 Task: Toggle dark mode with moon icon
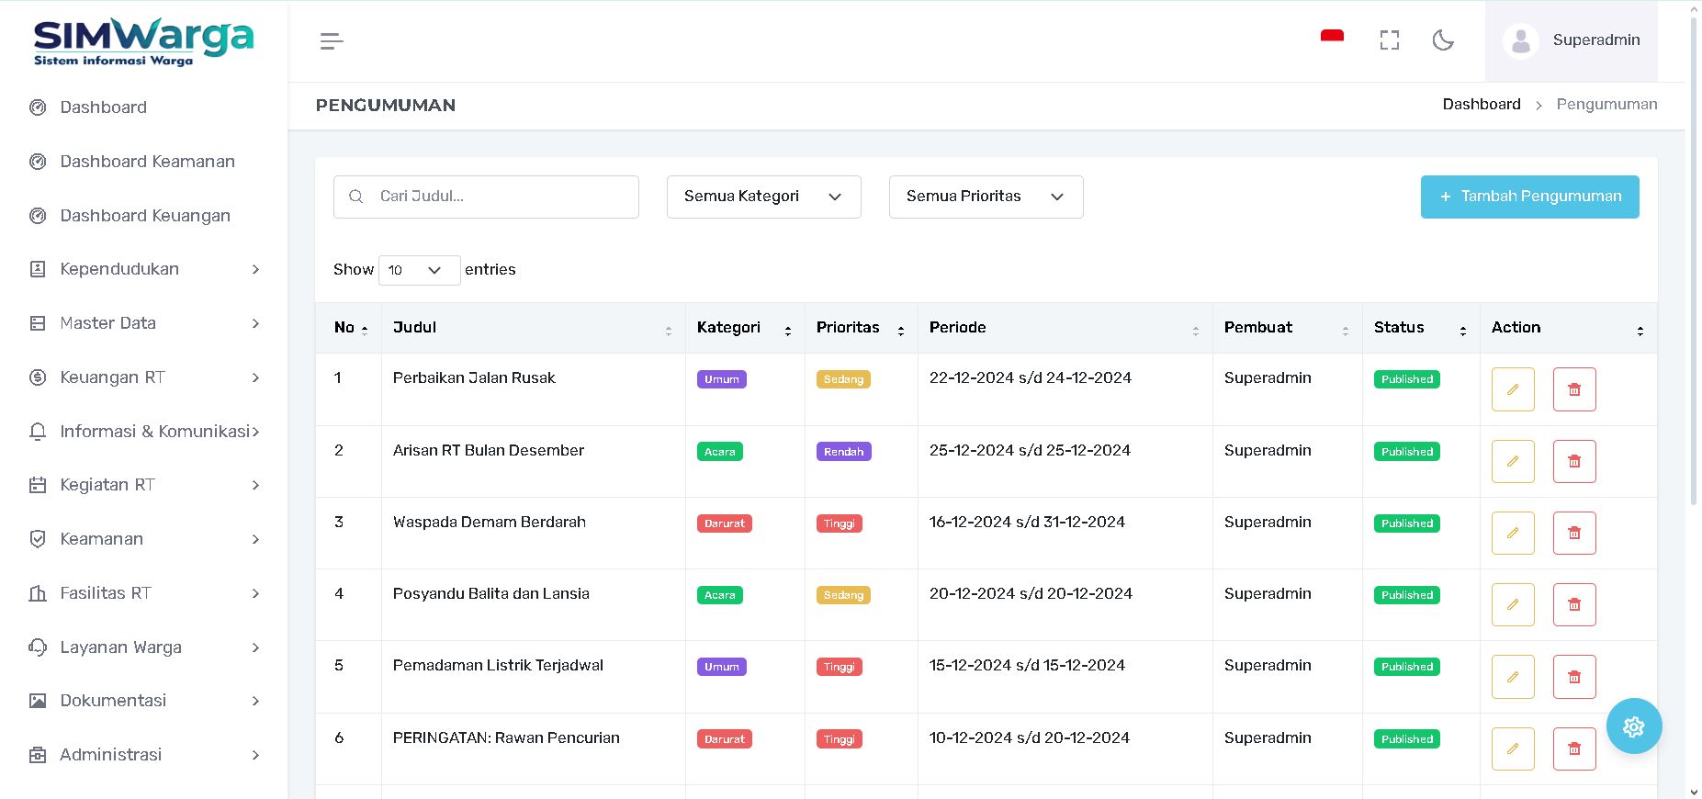(x=1443, y=40)
